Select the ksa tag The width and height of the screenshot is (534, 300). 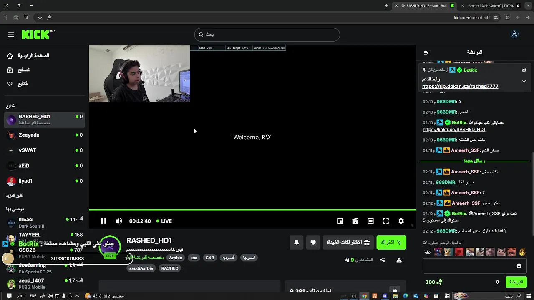(194, 257)
